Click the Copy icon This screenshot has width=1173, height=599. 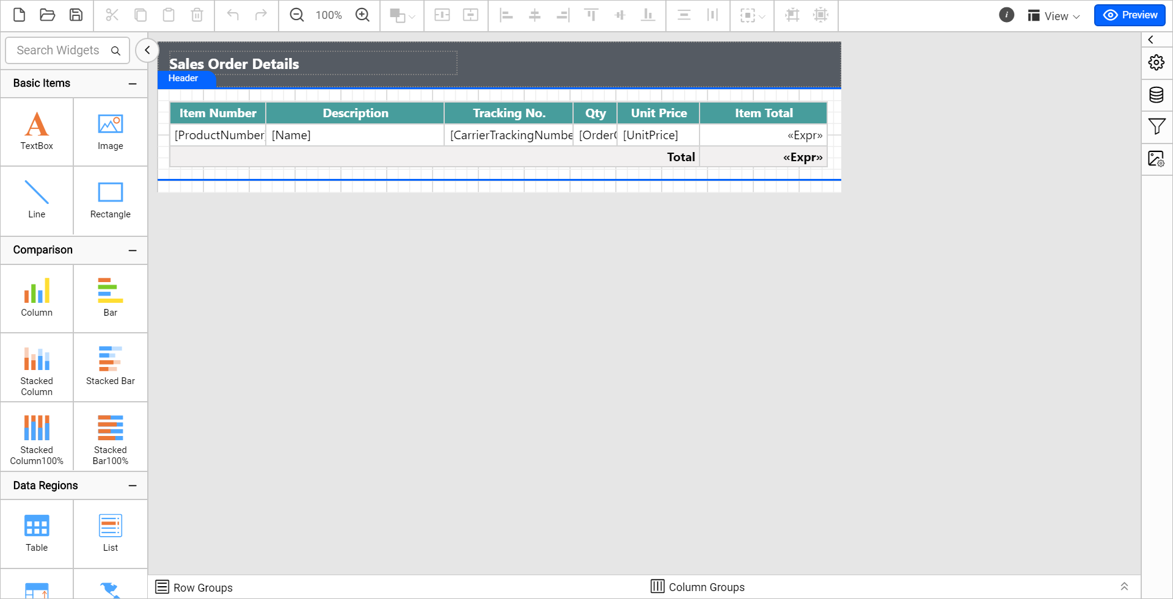[141, 15]
